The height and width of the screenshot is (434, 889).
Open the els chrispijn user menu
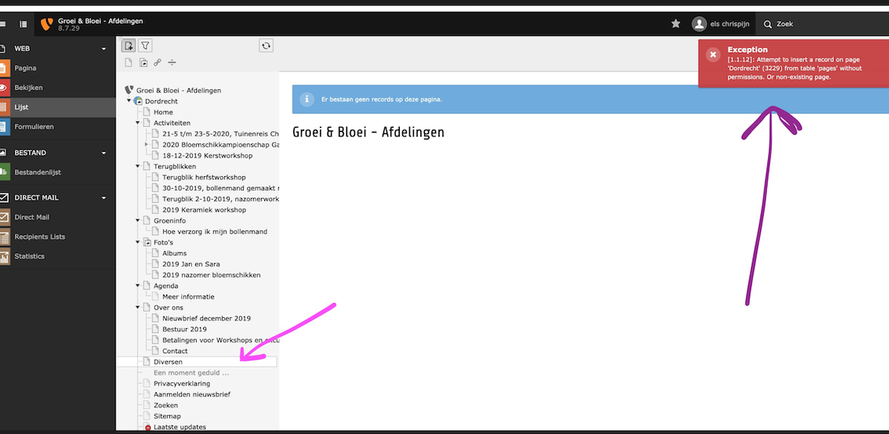(x=720, y=24)
